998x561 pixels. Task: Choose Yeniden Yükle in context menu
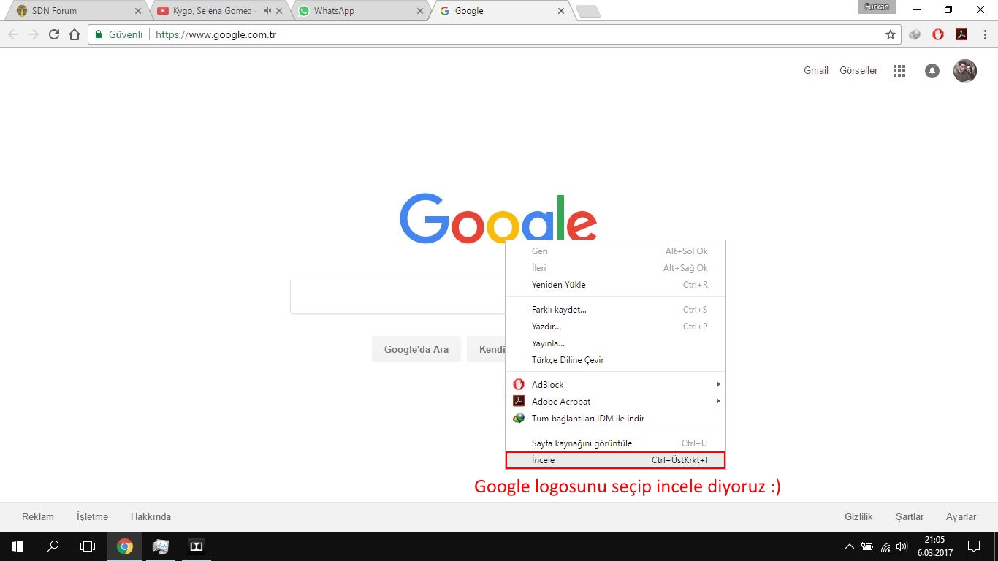616,285
